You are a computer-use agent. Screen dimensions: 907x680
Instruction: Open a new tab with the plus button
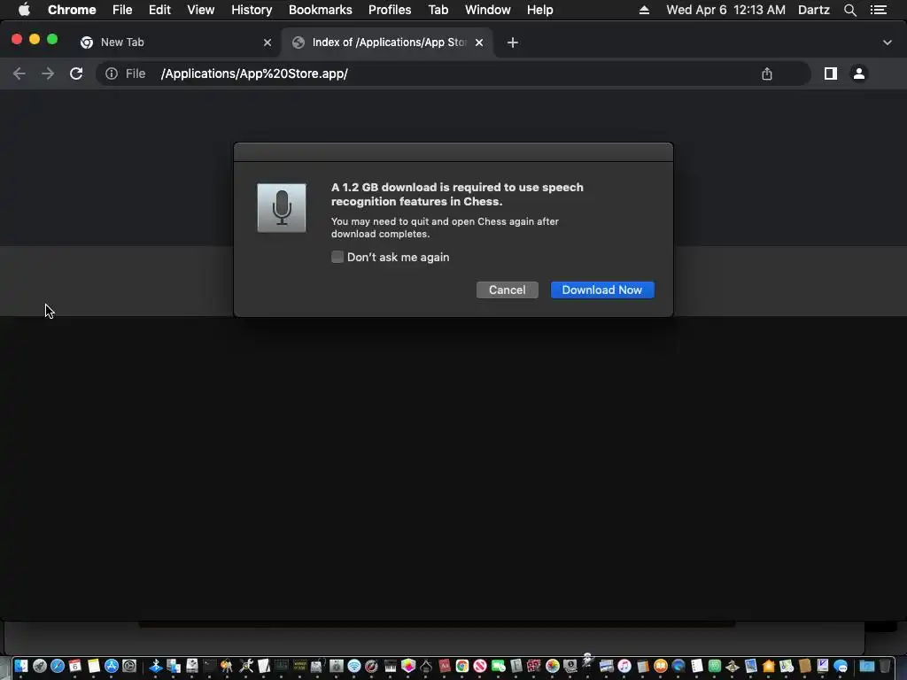pos(512,42)
